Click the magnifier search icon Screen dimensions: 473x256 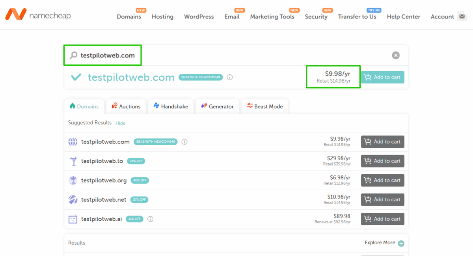pyautogui.click(x=73, y=55)
